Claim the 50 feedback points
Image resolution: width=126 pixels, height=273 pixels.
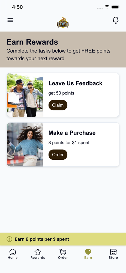[58, 105]
